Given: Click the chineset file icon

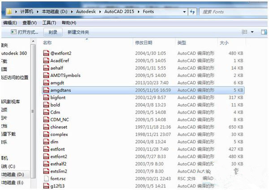Looking at the screenshot, I should [46, 127].
